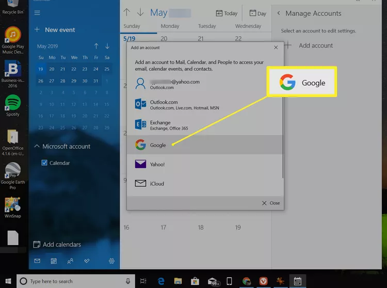Choose Outlook.com account type
Image resolution: width=387 pixels, height=288 pixels.
pyautogui.click(x=205, y=105)
